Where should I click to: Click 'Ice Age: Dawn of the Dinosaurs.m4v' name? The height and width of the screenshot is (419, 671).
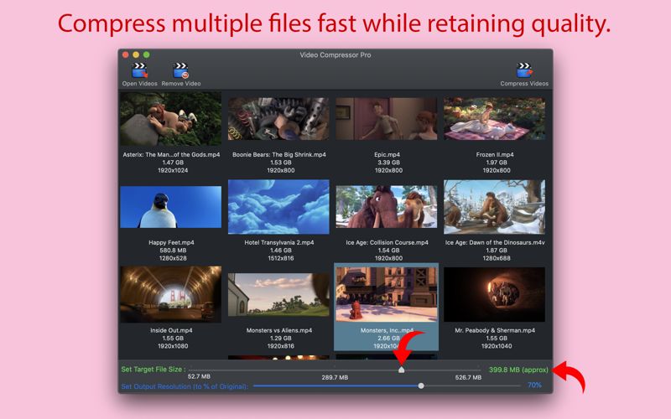coord(495,242)
